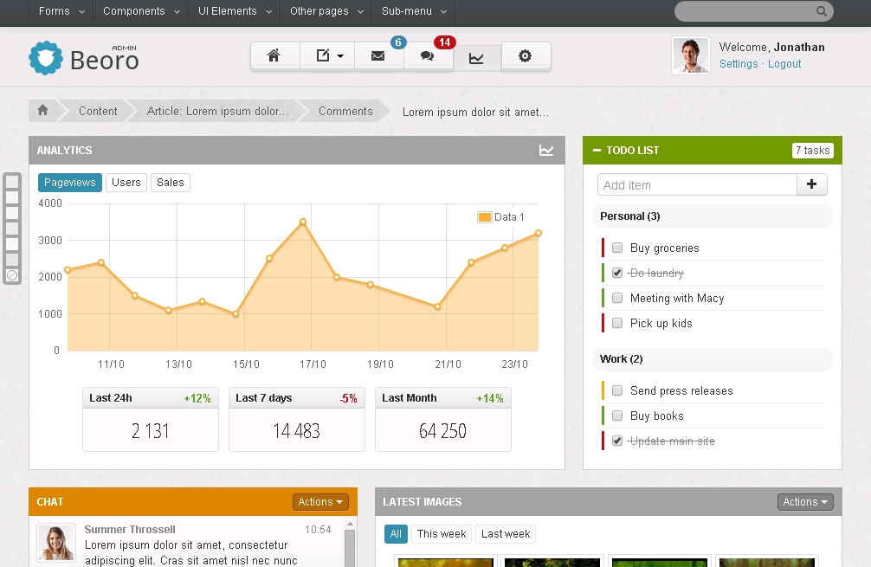Open the Components menu
The width and height of the screenshot is (871, 567).
[x=140, y=11]
